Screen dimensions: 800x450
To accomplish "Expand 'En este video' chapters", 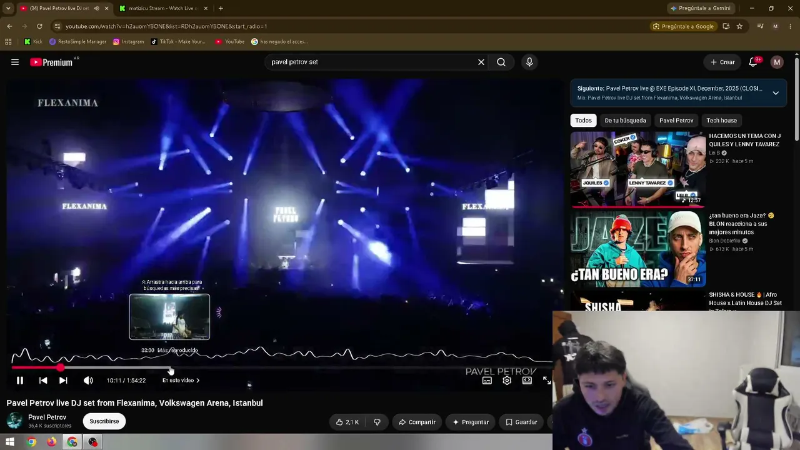I will point(181,380).
